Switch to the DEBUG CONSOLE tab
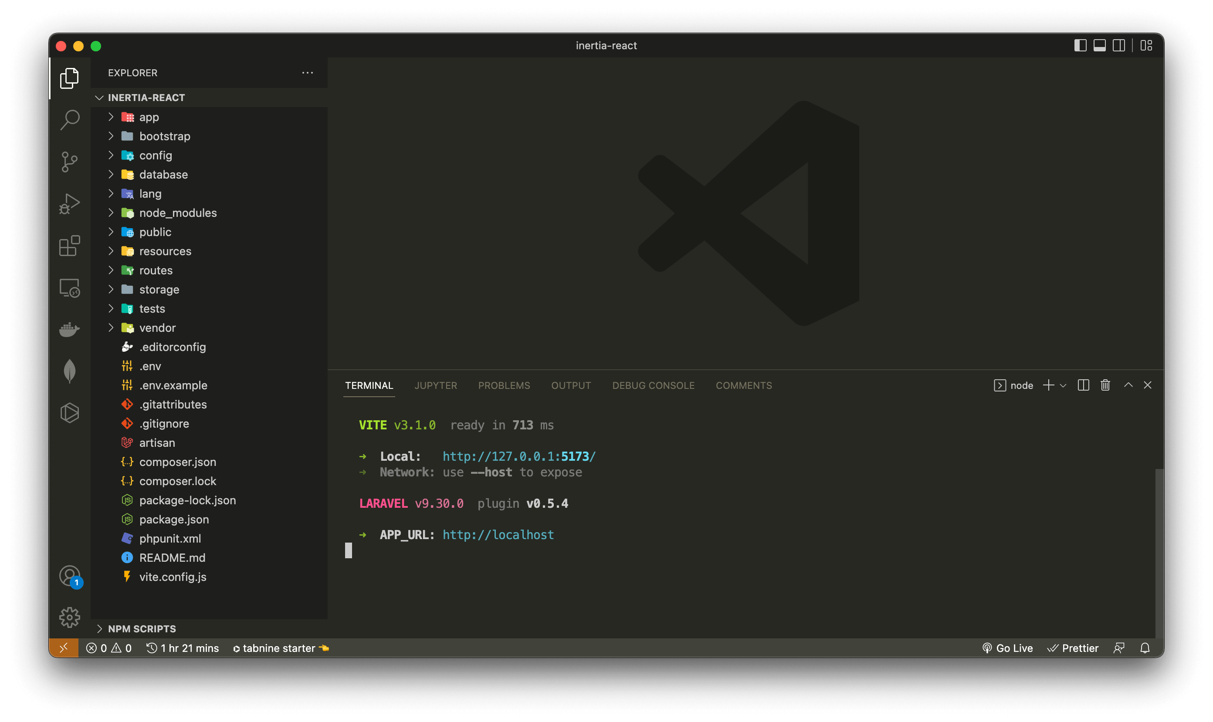 (653, 385)
